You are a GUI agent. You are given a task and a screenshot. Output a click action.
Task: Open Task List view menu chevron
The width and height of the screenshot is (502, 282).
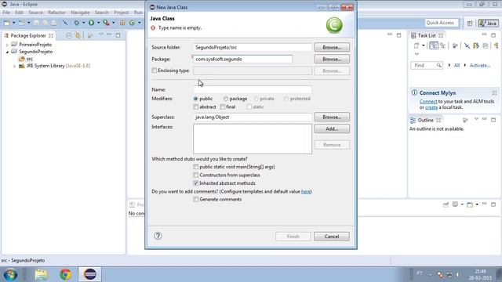417,54
